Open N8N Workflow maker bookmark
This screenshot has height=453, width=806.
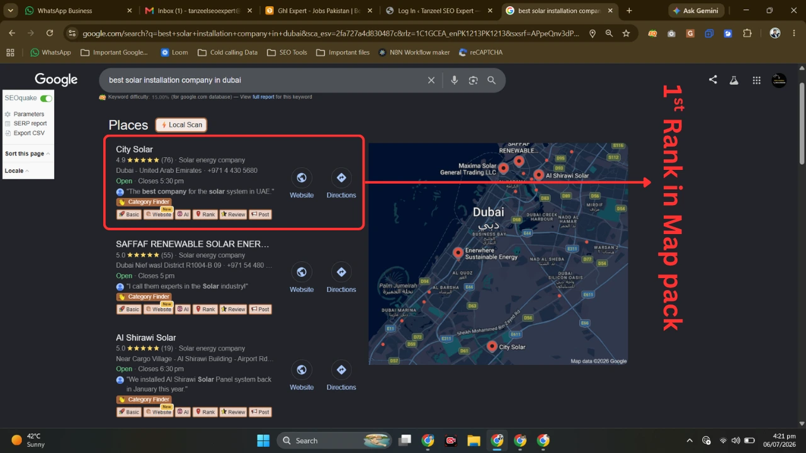[414, 52]
